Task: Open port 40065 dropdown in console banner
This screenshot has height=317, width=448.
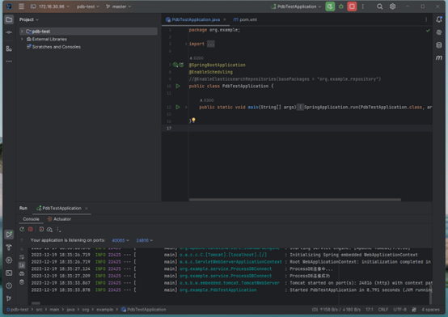Action: click(x=120, y=240)
